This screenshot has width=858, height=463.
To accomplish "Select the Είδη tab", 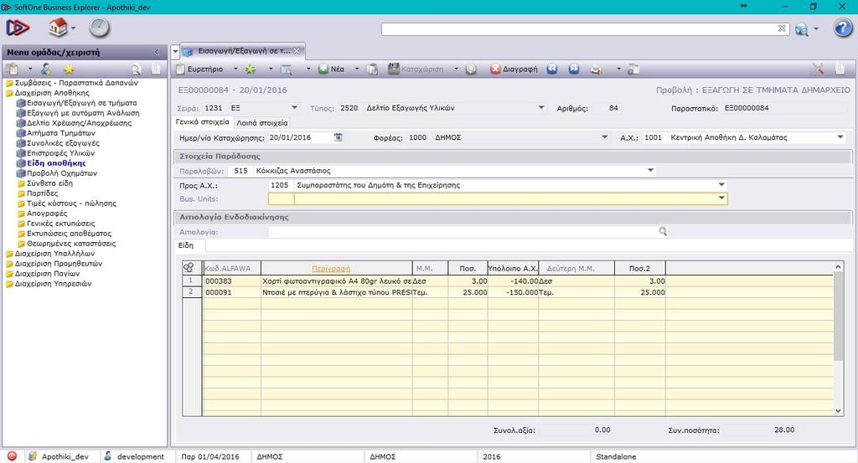I will tap(186, 245).
